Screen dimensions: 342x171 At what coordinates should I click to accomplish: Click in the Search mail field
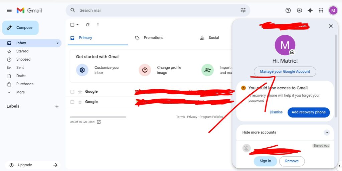pyautogui.click(x=158, y=10)
